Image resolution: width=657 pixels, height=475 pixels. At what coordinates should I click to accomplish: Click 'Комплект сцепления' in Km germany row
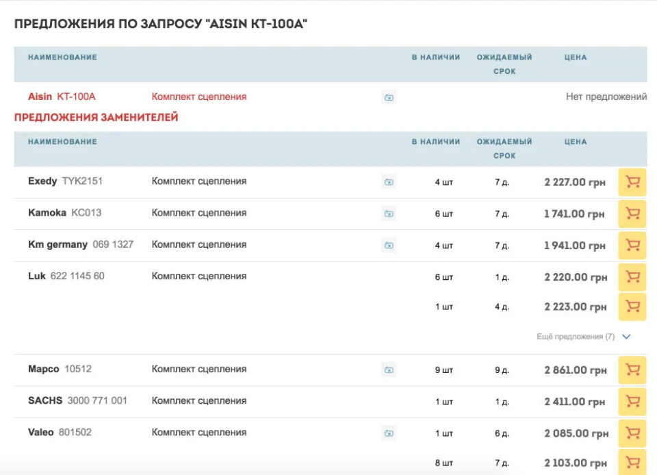point(199,244)
